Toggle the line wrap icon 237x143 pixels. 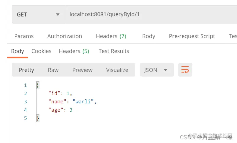(x=185, y=70)
